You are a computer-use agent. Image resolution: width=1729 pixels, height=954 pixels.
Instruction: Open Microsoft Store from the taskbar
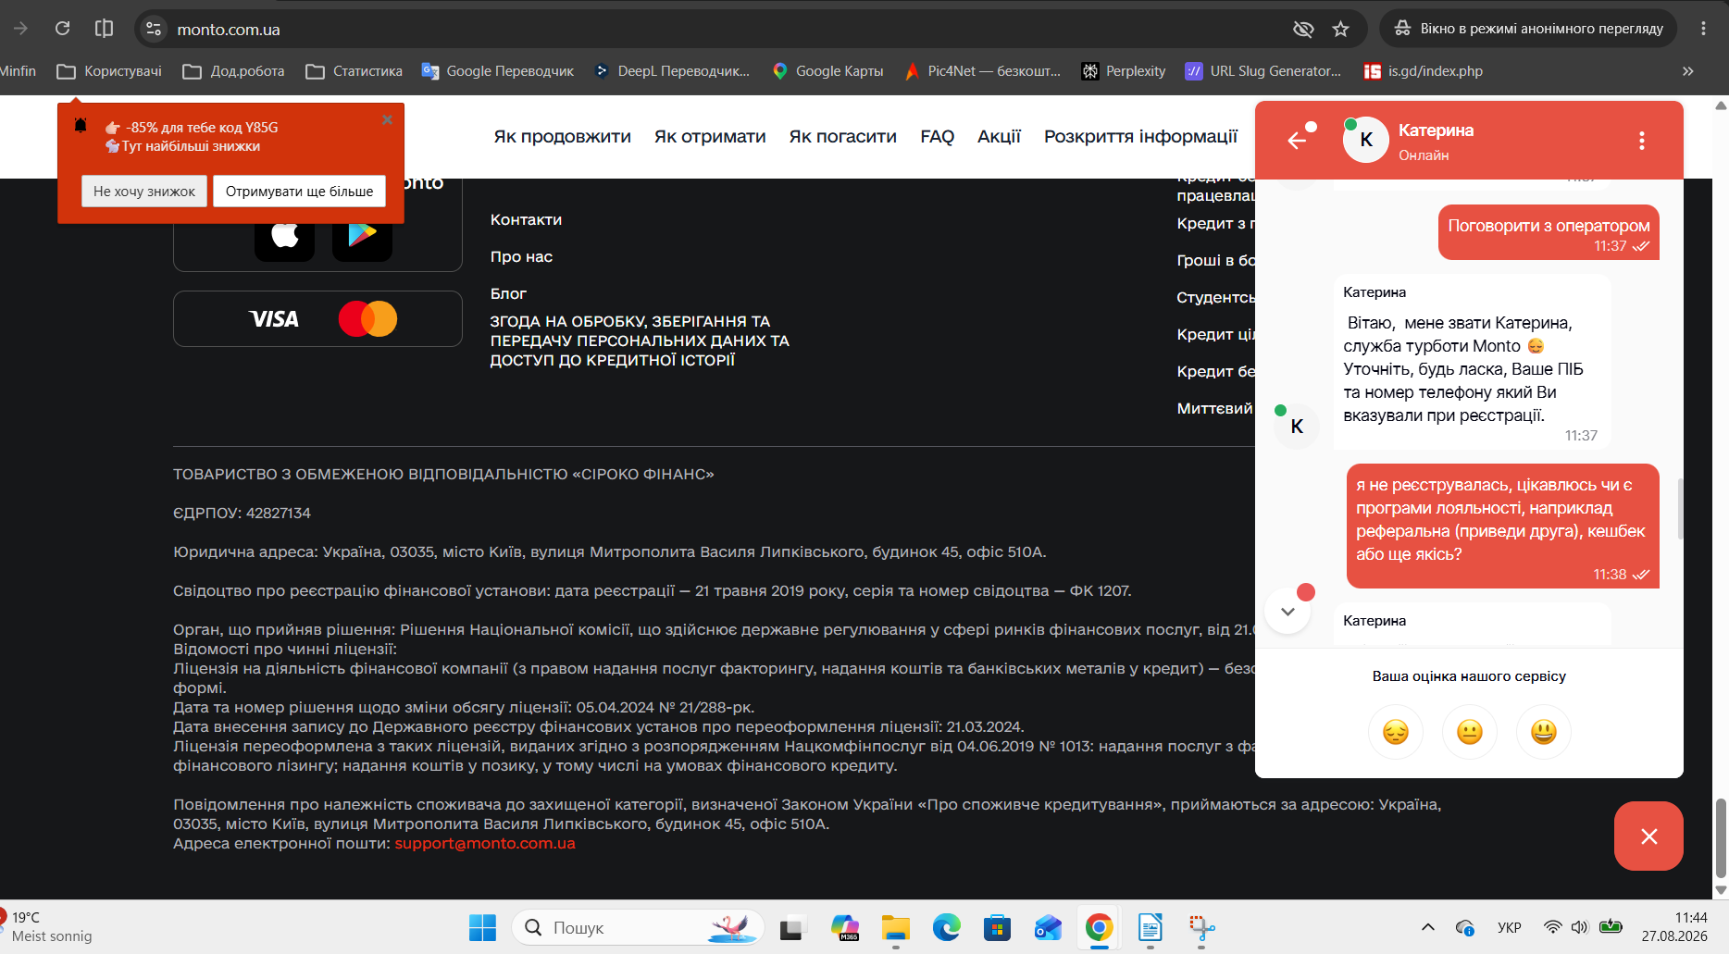coord(997,927)
